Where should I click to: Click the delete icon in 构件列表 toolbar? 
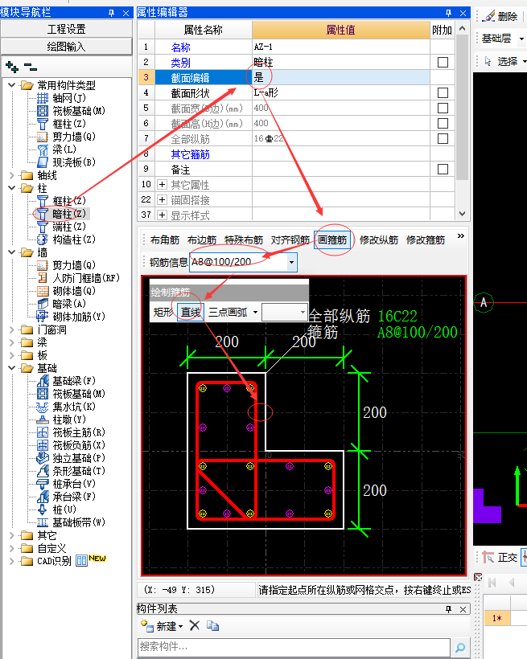(x=195, y=626)
